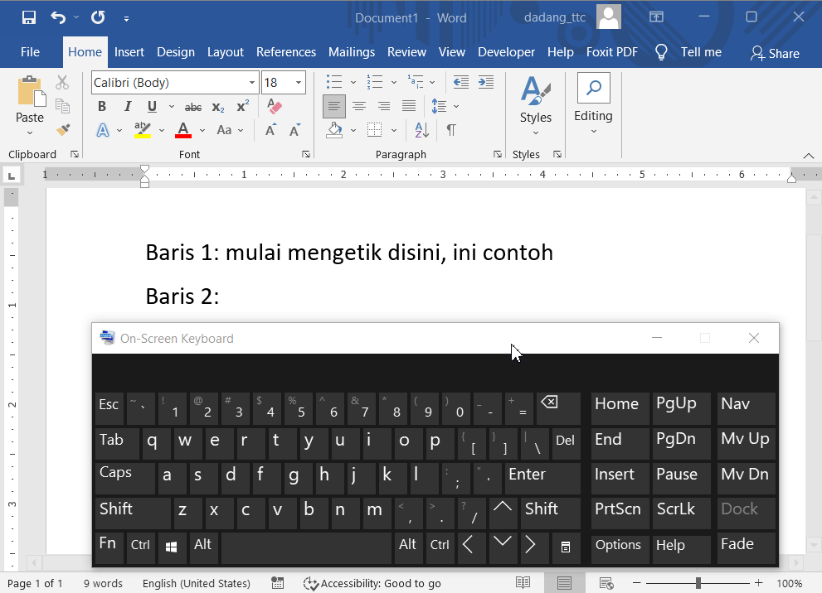Apply strikethrough to the text
This screenshot has height=593, width=822.
(x=193, y=106)
